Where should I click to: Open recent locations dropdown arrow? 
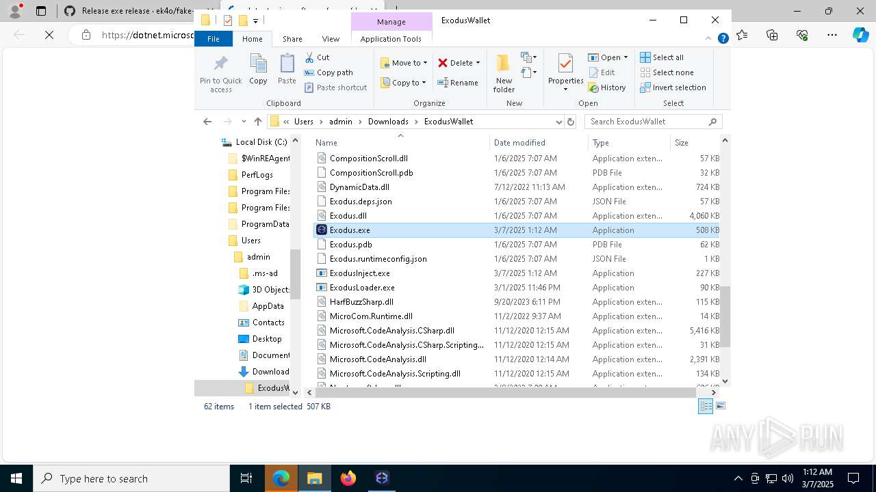pos(244,122)
